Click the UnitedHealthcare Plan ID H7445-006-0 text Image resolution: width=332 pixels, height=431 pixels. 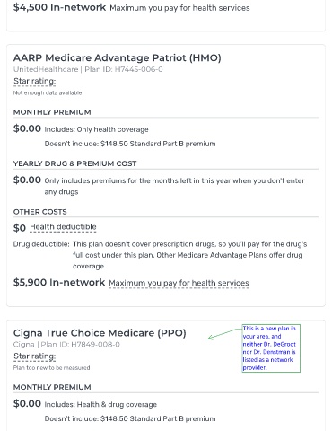click(x=88, y=69)
